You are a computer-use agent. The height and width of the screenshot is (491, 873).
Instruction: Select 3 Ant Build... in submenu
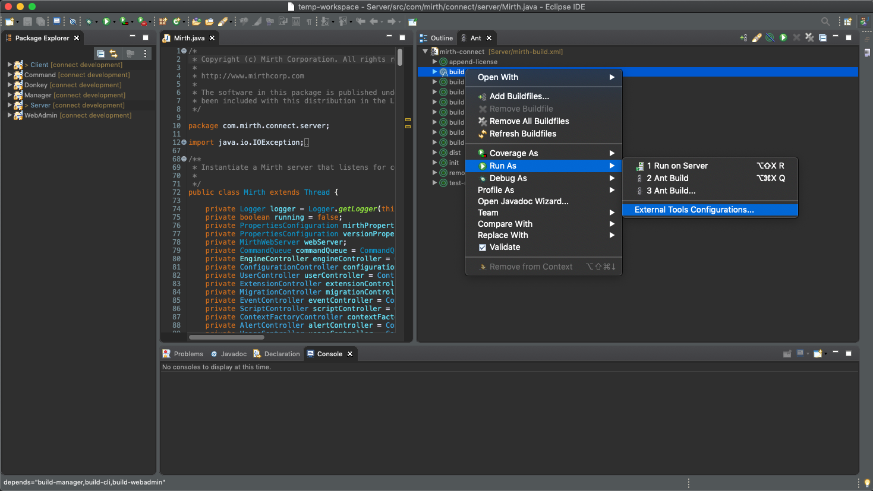[710, 191]
